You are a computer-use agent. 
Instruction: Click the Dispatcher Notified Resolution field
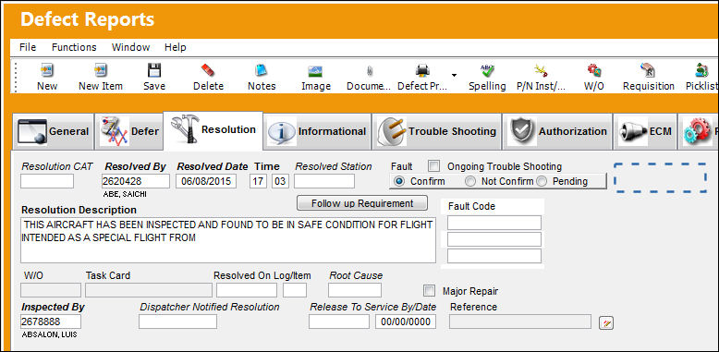click(x=178, y=322)
